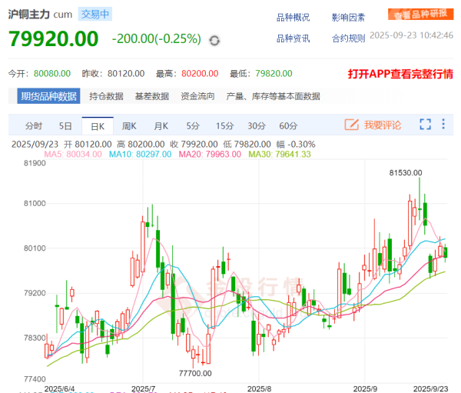Click the comment pencil icon
Screen dimensions: 461x393
352,125
